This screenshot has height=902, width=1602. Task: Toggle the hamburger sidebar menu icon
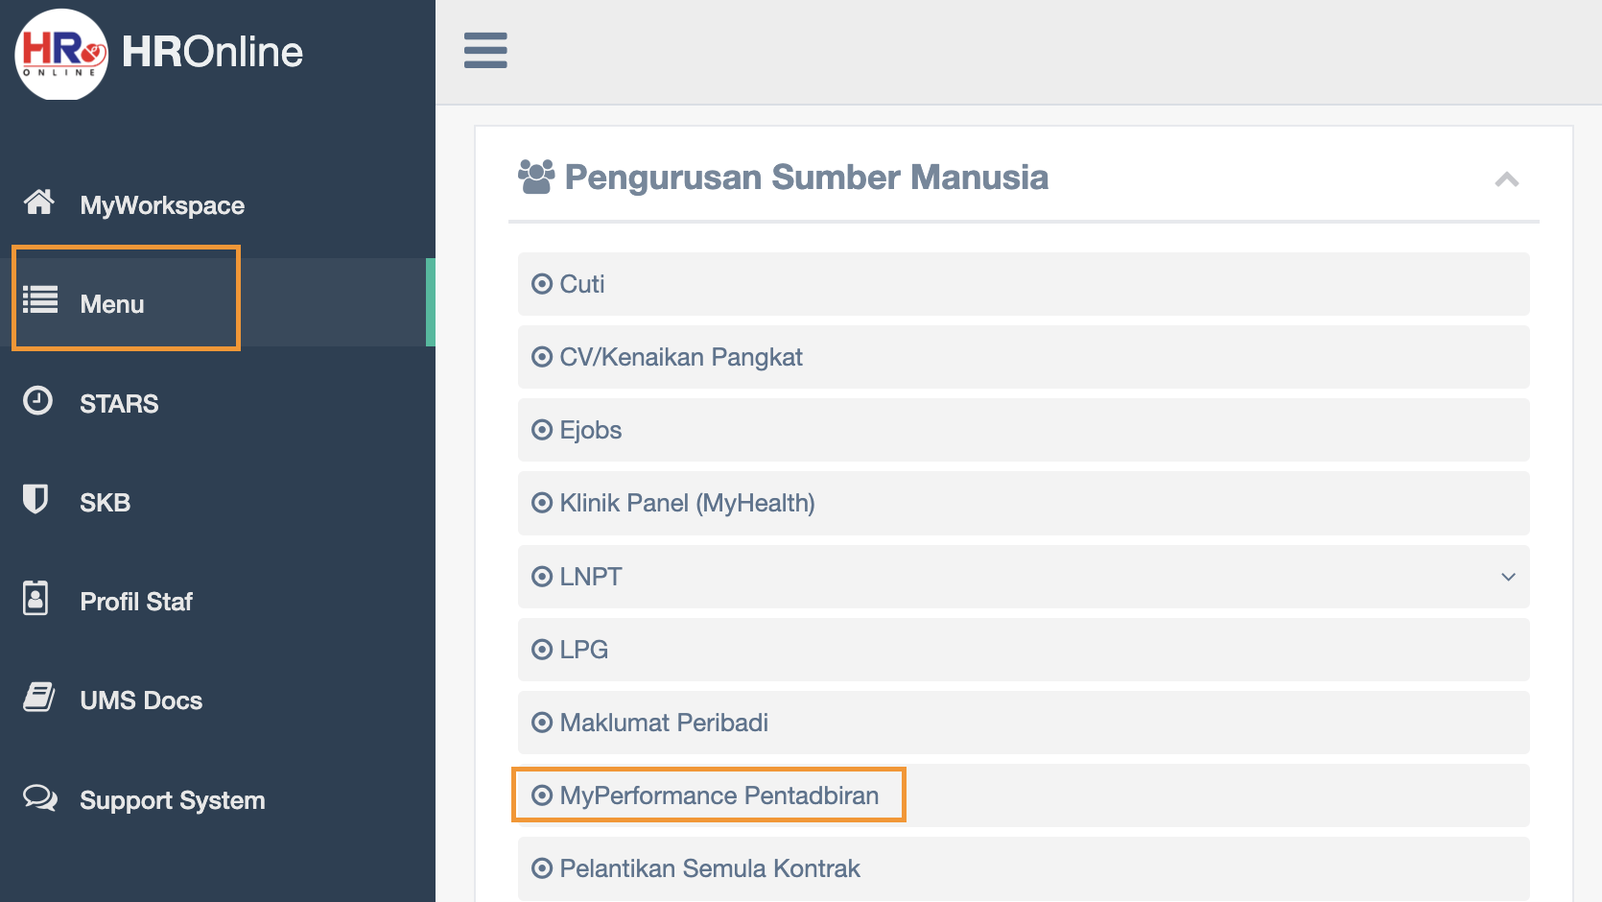tap(485, 51)
